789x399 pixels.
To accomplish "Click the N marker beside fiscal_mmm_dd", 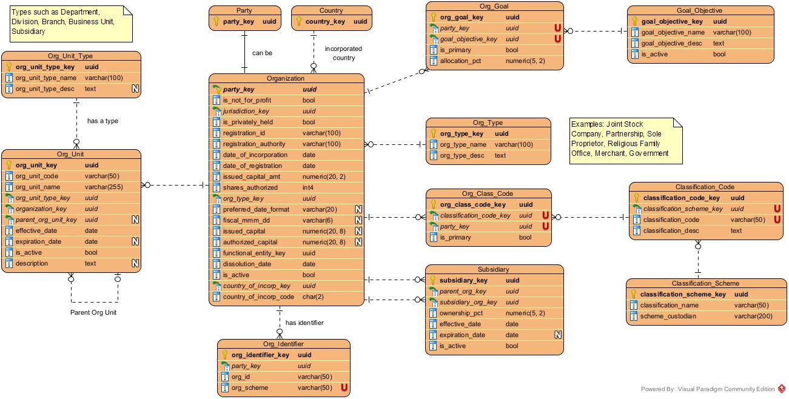I will [x=358, y=220].
